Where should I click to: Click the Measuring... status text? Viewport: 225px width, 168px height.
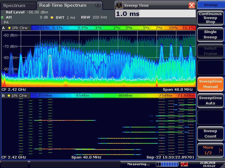(138, 164)
